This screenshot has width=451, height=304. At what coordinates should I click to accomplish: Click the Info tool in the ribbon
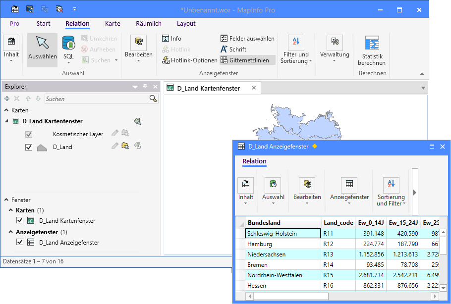tap(171, 39)
